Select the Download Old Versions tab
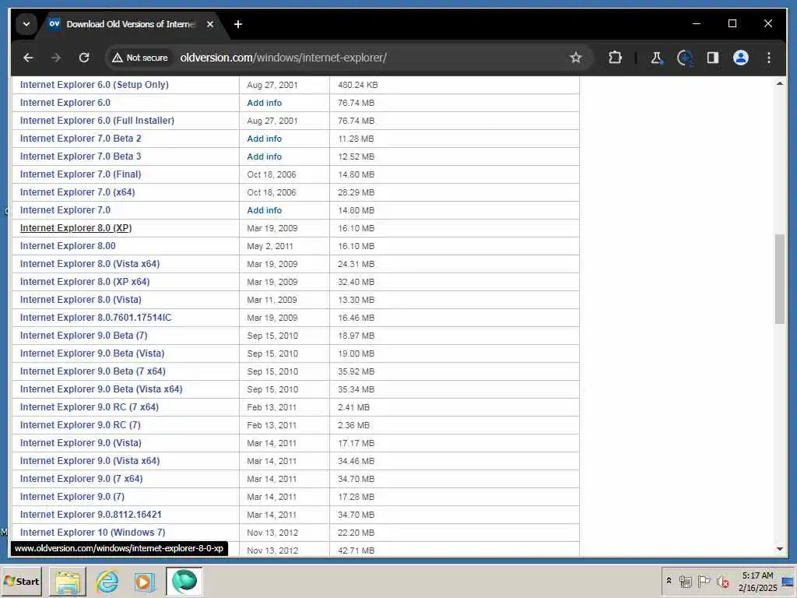797x598 pixels. click(x=130, y=24)
